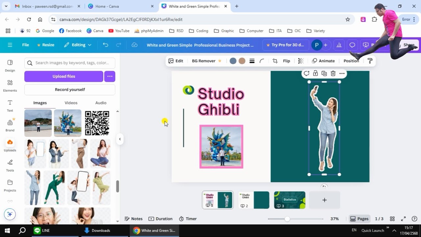Open the comments speech bubble icon
This screenshot has width=421, height=237.
pos(352,45)
